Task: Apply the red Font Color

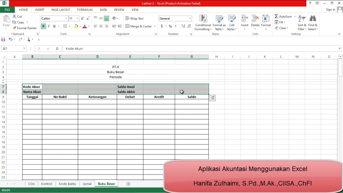Action: (85, 26)
